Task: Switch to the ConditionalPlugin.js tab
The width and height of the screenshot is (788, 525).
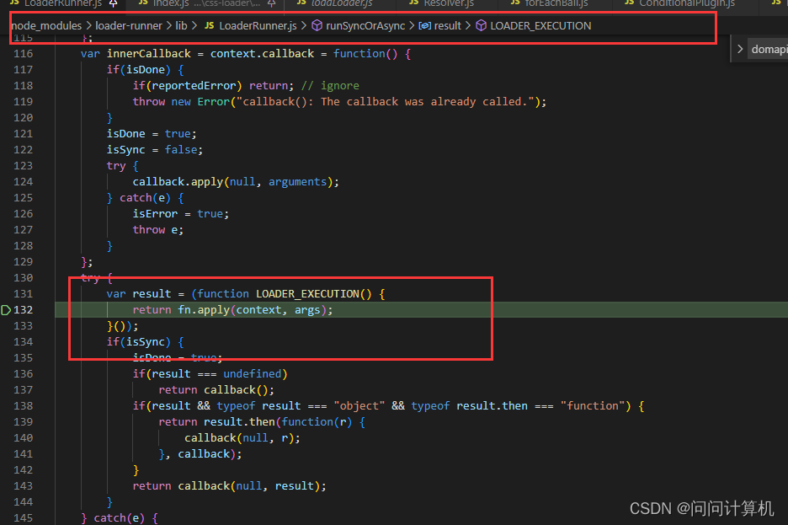Action: click(687, 4)
